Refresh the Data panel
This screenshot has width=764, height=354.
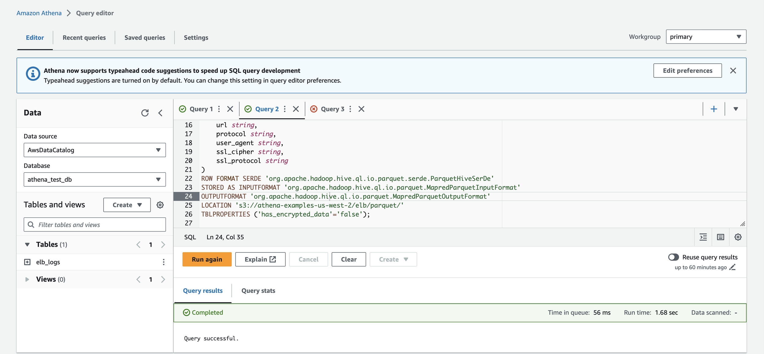click(145, 113)
